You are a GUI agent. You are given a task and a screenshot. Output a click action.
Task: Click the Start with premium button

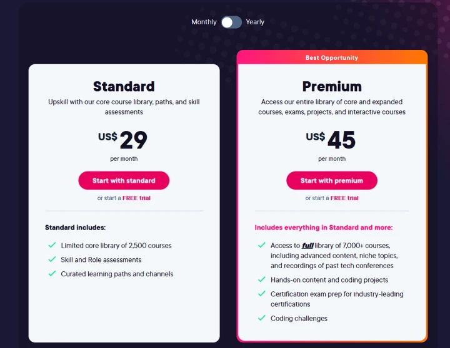click(x=332, y=180)
